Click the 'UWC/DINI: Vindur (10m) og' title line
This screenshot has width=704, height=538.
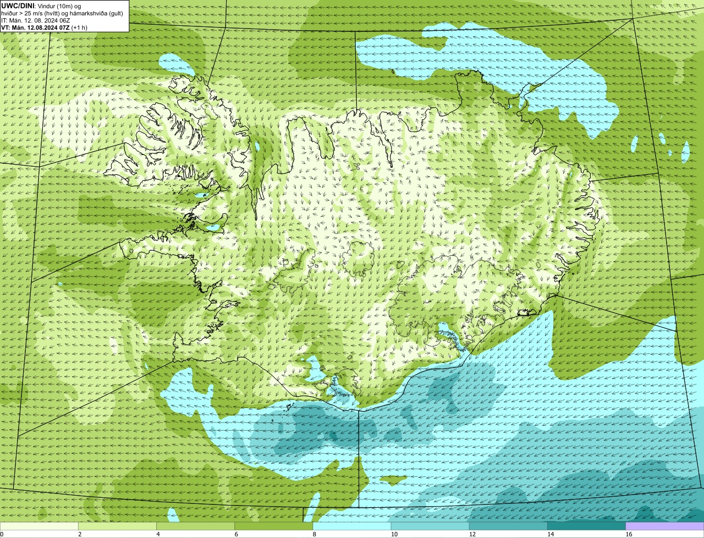41,6
